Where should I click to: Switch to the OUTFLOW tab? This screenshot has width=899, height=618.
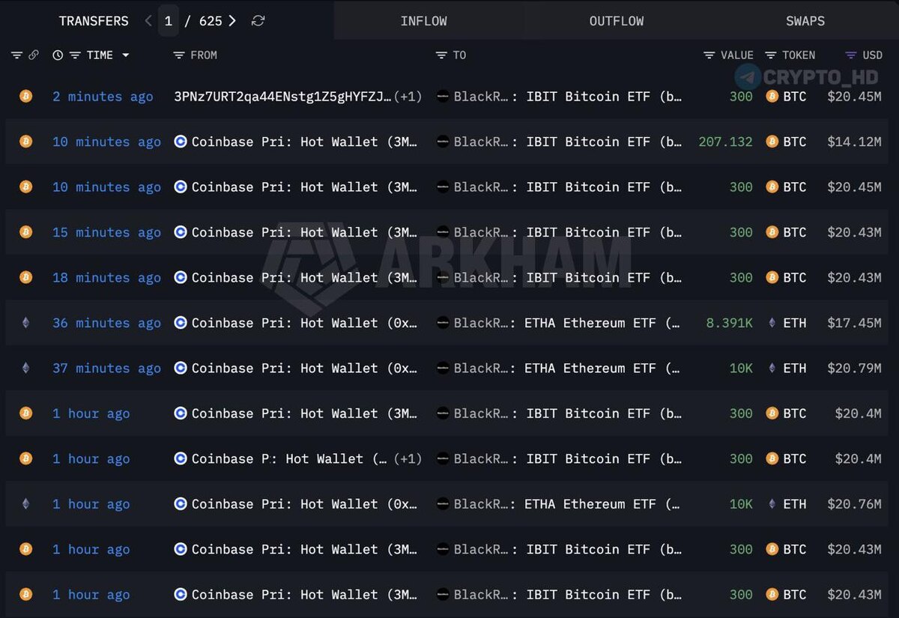pos(617,21)
